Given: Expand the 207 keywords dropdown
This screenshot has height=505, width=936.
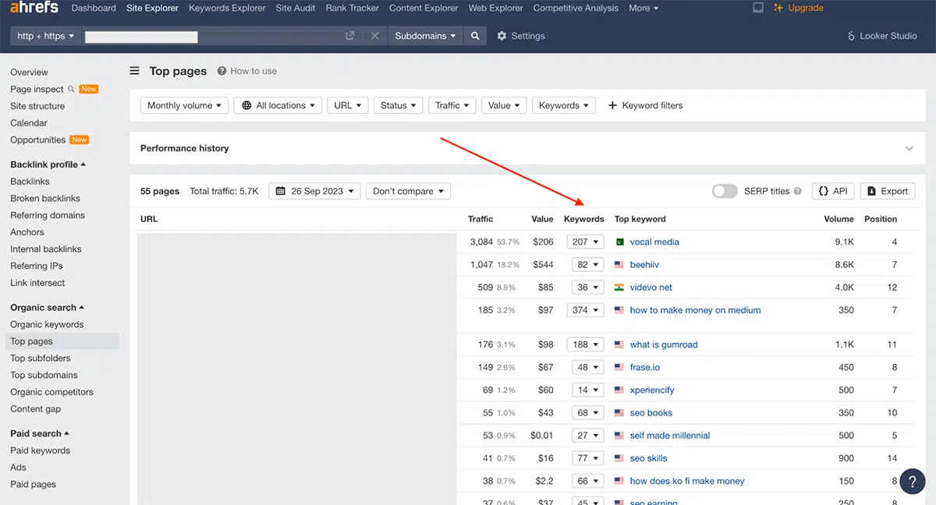Looking at the screenshot, I should click(x=586, y=242).
